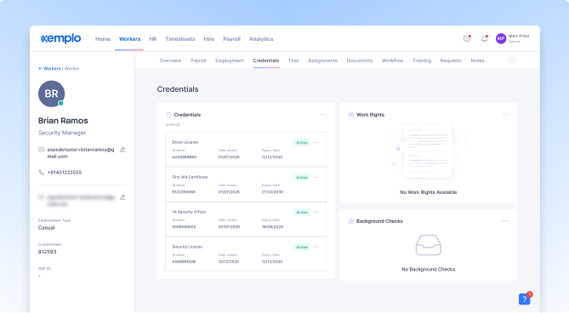Click the empty inbox tray illustration

click(x=428, y=245)
